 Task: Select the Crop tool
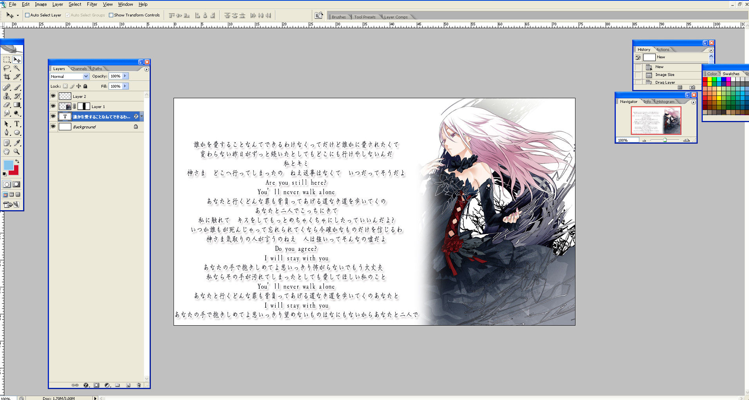(7, 77)
